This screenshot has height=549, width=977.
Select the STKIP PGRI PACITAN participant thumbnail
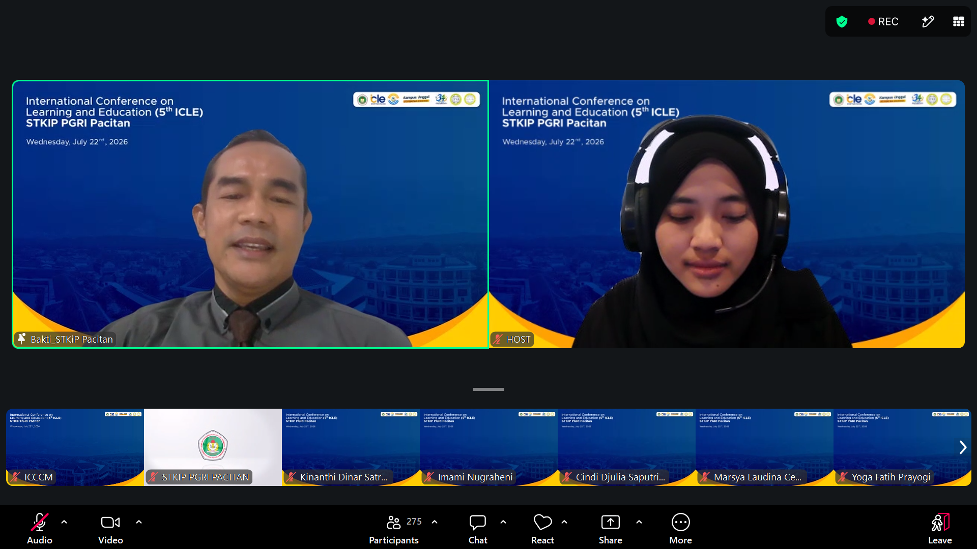213,447
